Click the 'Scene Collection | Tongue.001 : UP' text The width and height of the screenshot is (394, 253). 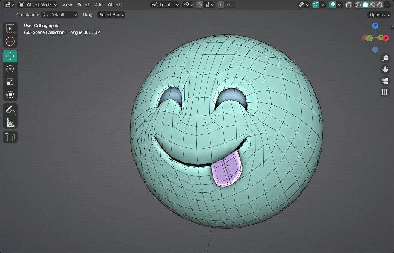pyautogui.click(x=66, y=32)
